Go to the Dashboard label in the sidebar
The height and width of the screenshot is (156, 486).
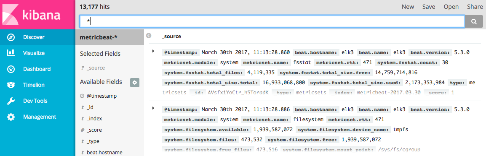pyautogui.click(x=37, y=69)
